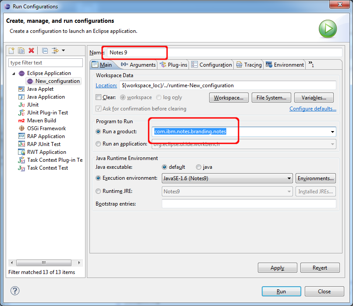
Task: Open the Run a product dropdown
Action: [x=332, y=132]
